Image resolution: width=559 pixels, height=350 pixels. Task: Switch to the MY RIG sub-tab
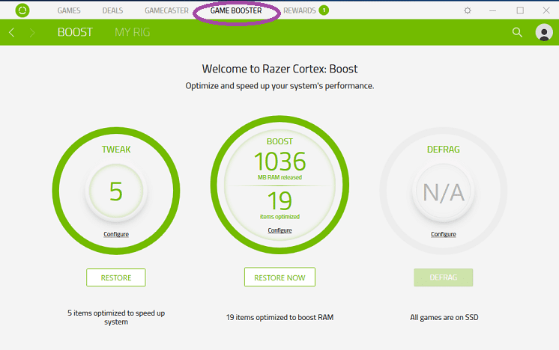pos(133,32)
